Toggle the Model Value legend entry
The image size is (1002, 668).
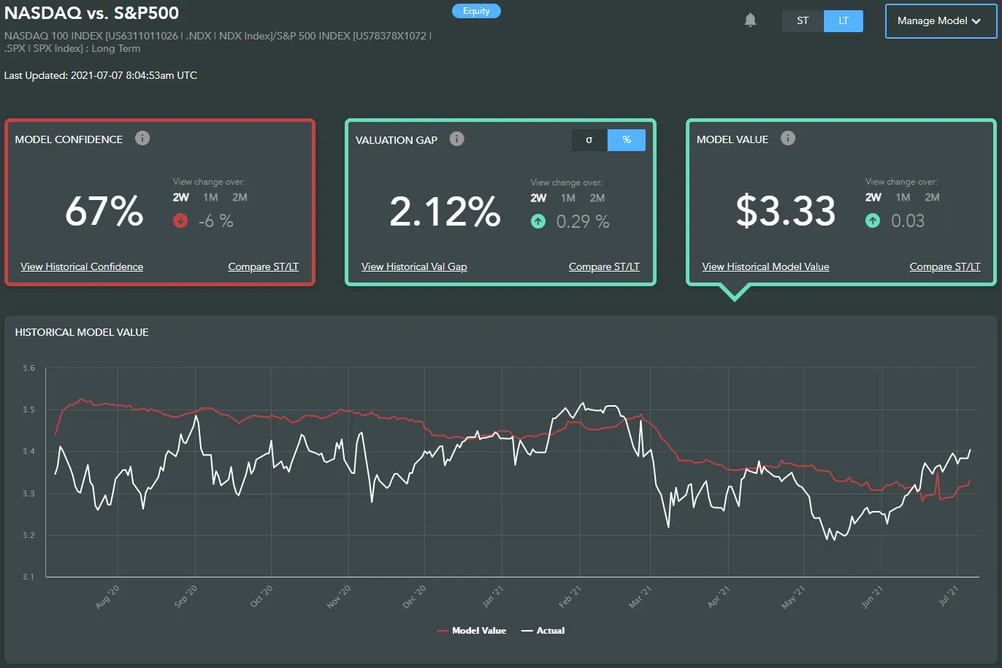472,631
